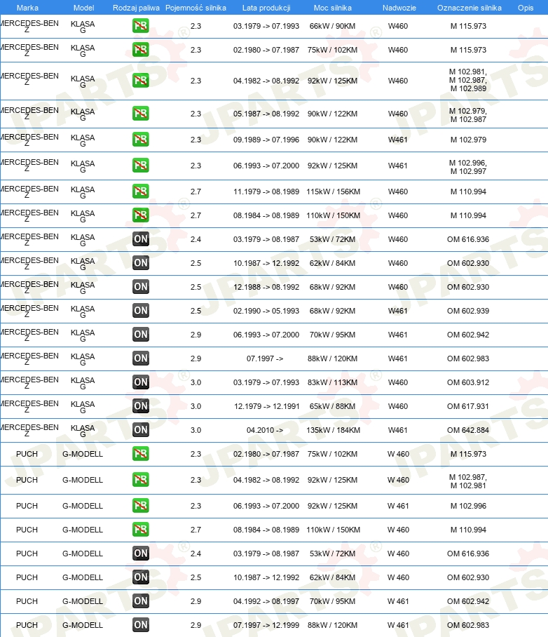Click the 02.1990 -> 05.1993 production years cell
The width and height of the screenshot is (548, 637).
click(x=266, y=311)
